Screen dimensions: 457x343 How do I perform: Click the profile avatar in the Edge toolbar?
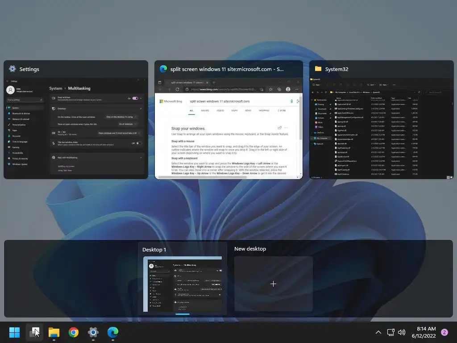click(x=288, y=89)
